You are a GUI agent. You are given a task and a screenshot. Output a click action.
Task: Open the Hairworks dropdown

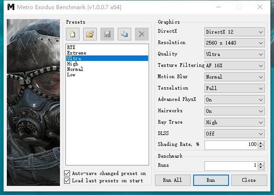pyautogui.click(x=234, y=111)
